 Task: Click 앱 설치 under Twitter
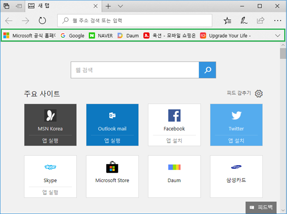tap(236, 140)
